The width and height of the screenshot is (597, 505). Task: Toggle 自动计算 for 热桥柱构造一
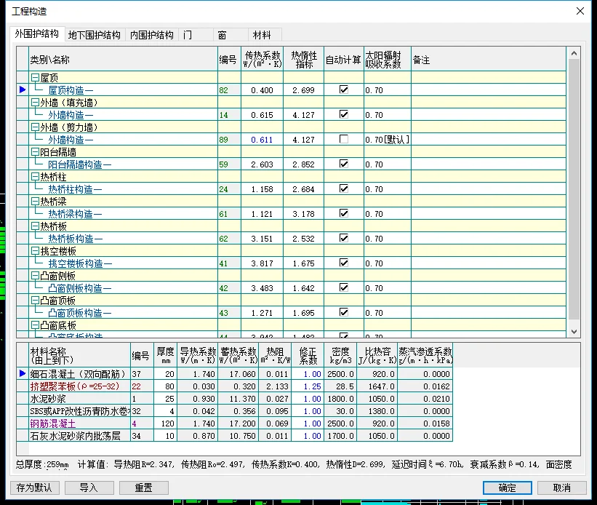343,188
